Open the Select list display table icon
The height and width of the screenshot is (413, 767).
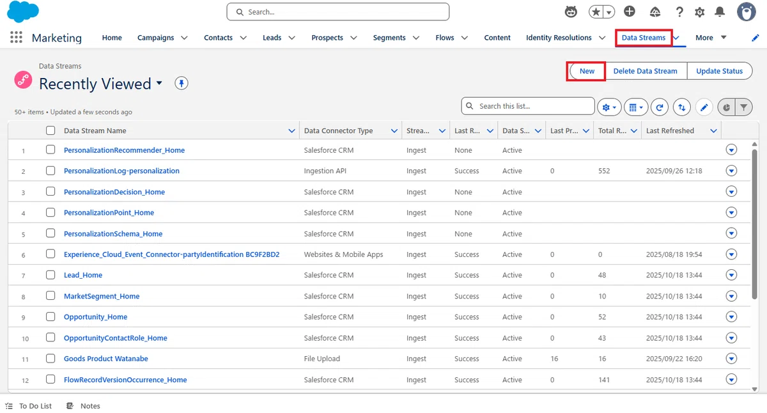click(x=636, y=107)
